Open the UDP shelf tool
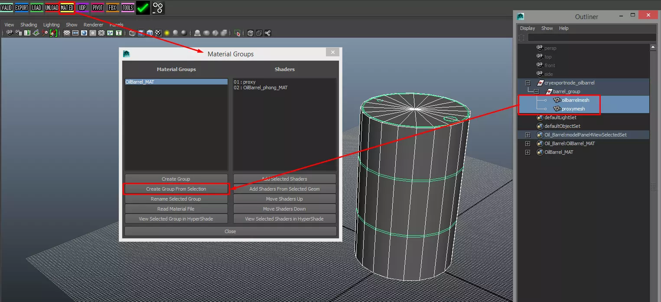The image size is (661, 302). (x=82, y=7)
